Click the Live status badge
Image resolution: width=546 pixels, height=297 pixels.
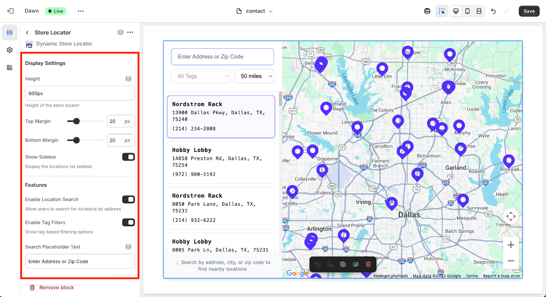tap(56, 11)
